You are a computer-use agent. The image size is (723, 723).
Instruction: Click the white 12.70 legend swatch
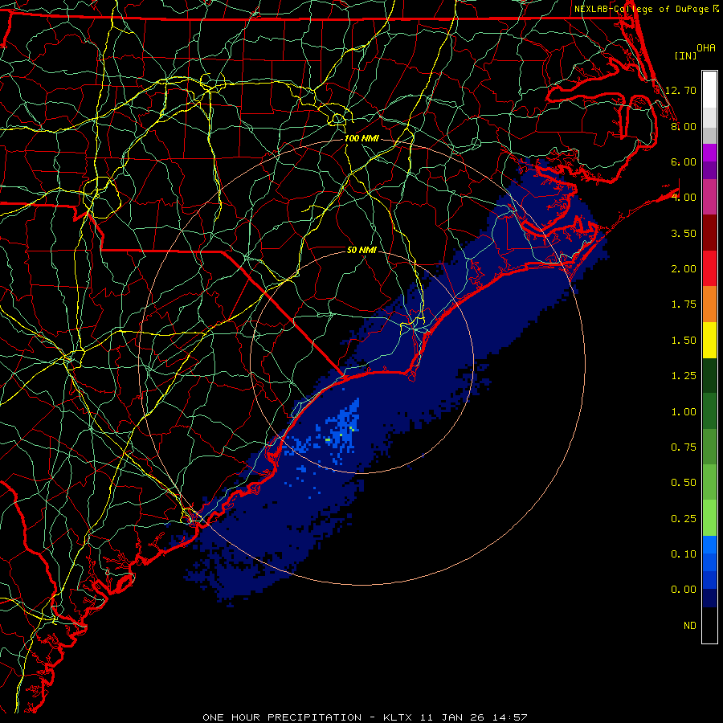point(709,90)
